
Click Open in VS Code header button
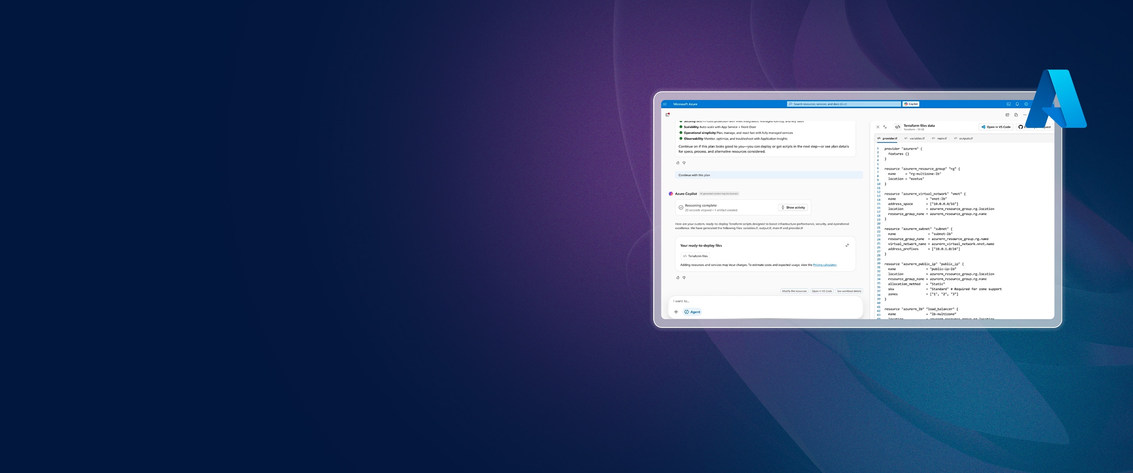coord(996,127)
